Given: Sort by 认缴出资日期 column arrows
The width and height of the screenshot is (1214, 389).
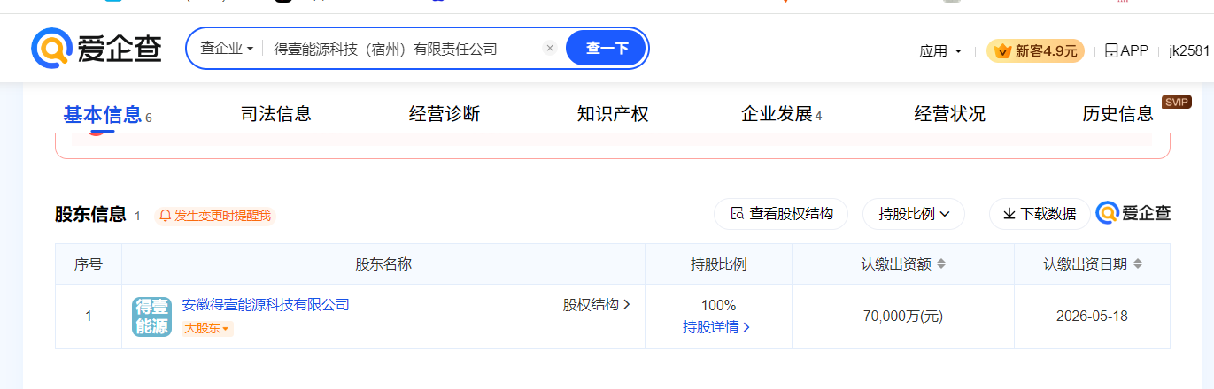Looking at the screenshot, I should (1137, 264).
